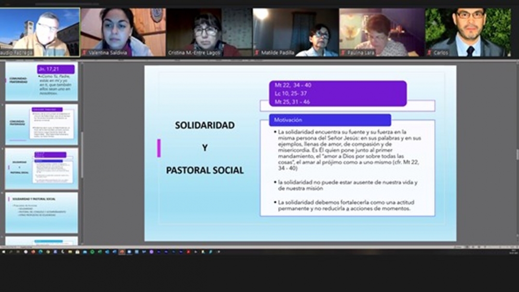Open the Windows Start button on the taskbar
Image resolution: width=519 pixels, height=292 pixels.
point(3,252)
